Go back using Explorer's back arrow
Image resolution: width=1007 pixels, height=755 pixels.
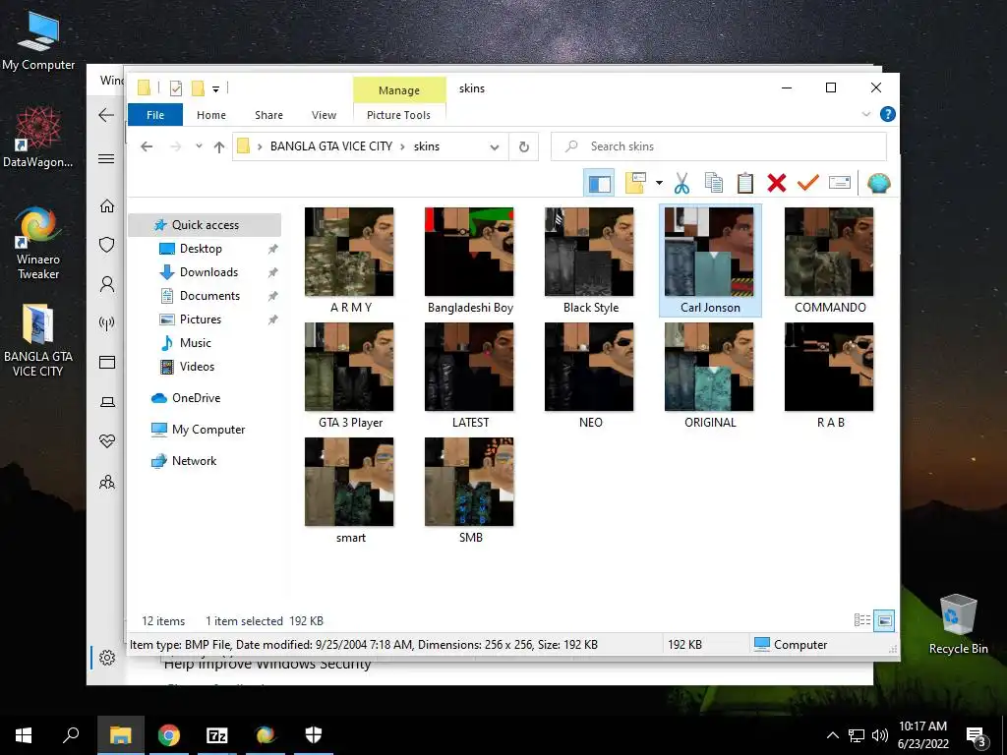147,146
